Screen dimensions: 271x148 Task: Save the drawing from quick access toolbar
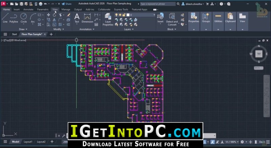click(x=21, y=4)
